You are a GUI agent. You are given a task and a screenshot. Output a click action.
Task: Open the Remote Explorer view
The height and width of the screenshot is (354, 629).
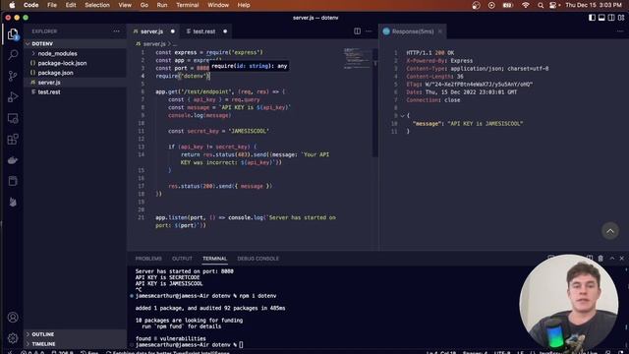tap(13, 118)
